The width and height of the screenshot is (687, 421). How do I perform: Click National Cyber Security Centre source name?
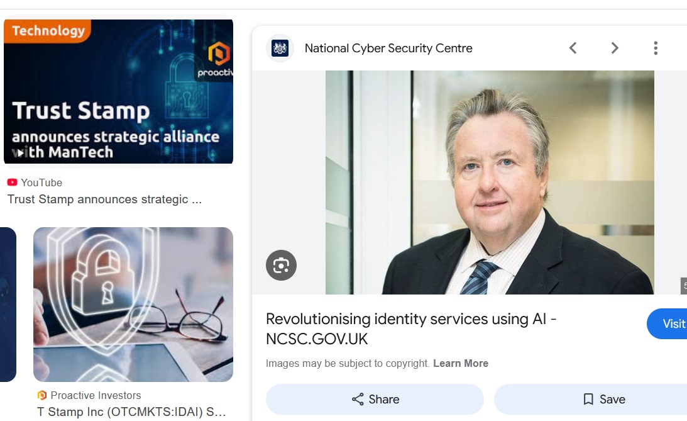pyautogui.click(x=388, y=48)
